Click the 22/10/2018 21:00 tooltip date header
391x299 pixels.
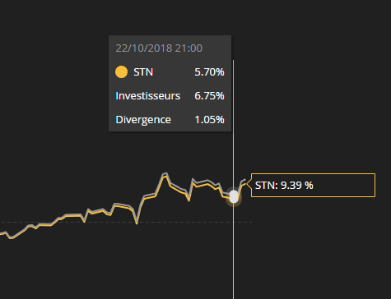[159, 48]
